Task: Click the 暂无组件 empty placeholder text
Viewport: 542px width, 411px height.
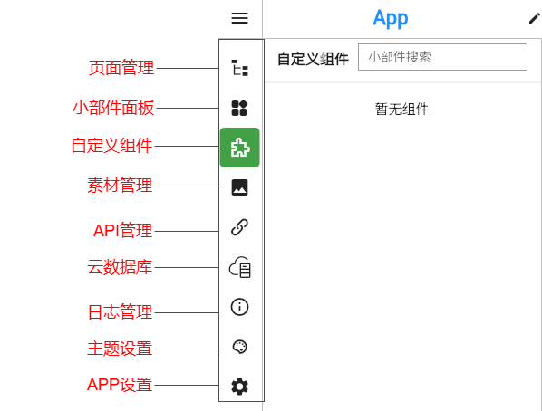Action: click(x=402, y=110)
